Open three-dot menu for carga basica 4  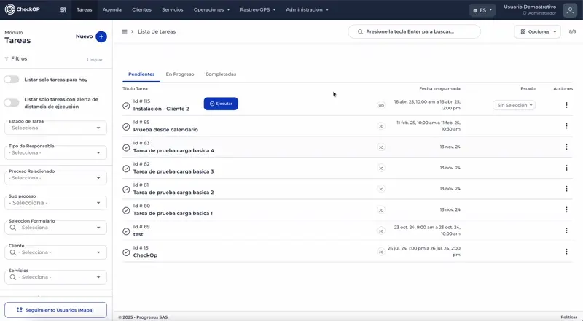[x=566, y=147]
